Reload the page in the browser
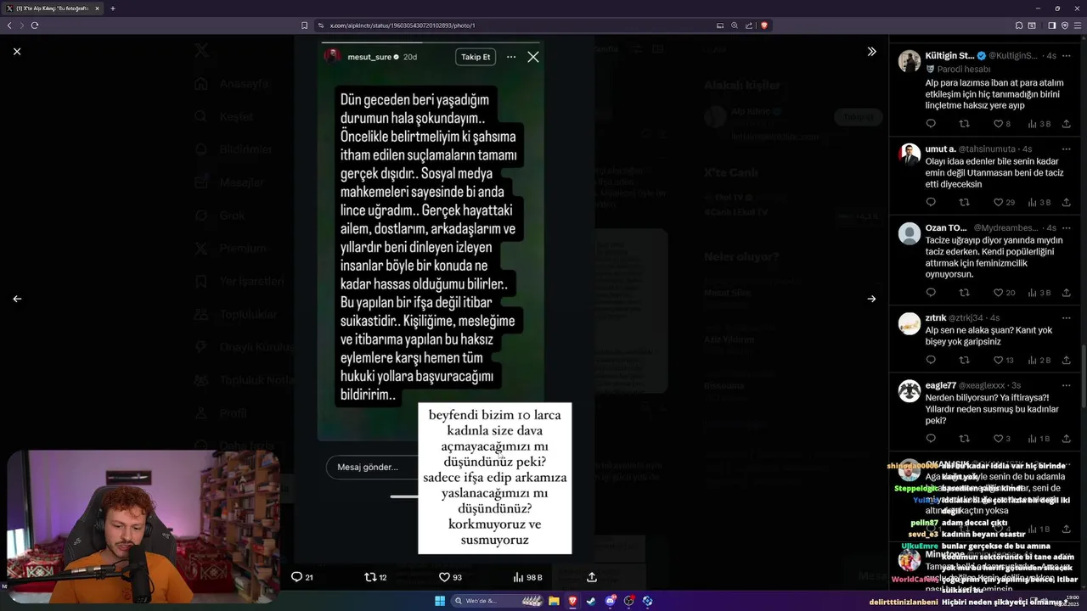The height and width of the screenshot is (611, 1087). click(35, 25)
